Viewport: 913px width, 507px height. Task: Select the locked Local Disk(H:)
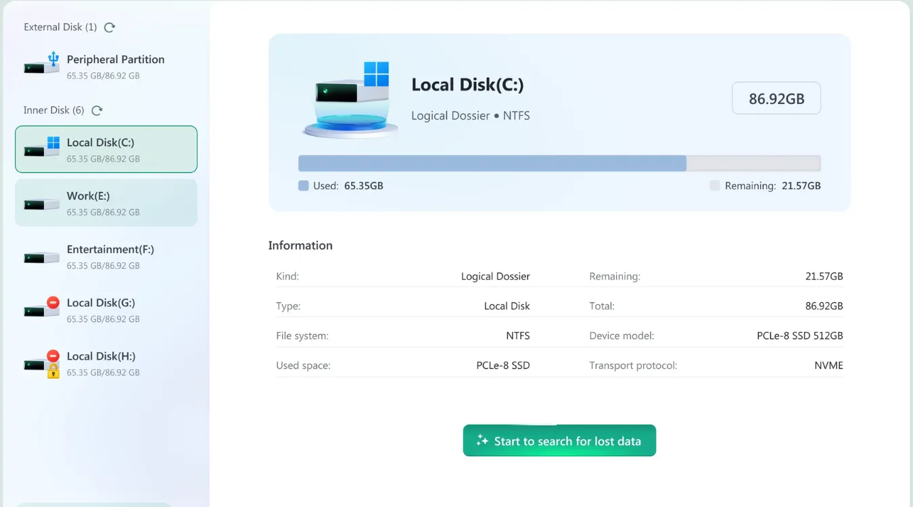click(106, 363)
